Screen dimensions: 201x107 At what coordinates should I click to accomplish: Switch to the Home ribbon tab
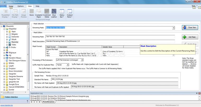(11, 6)
